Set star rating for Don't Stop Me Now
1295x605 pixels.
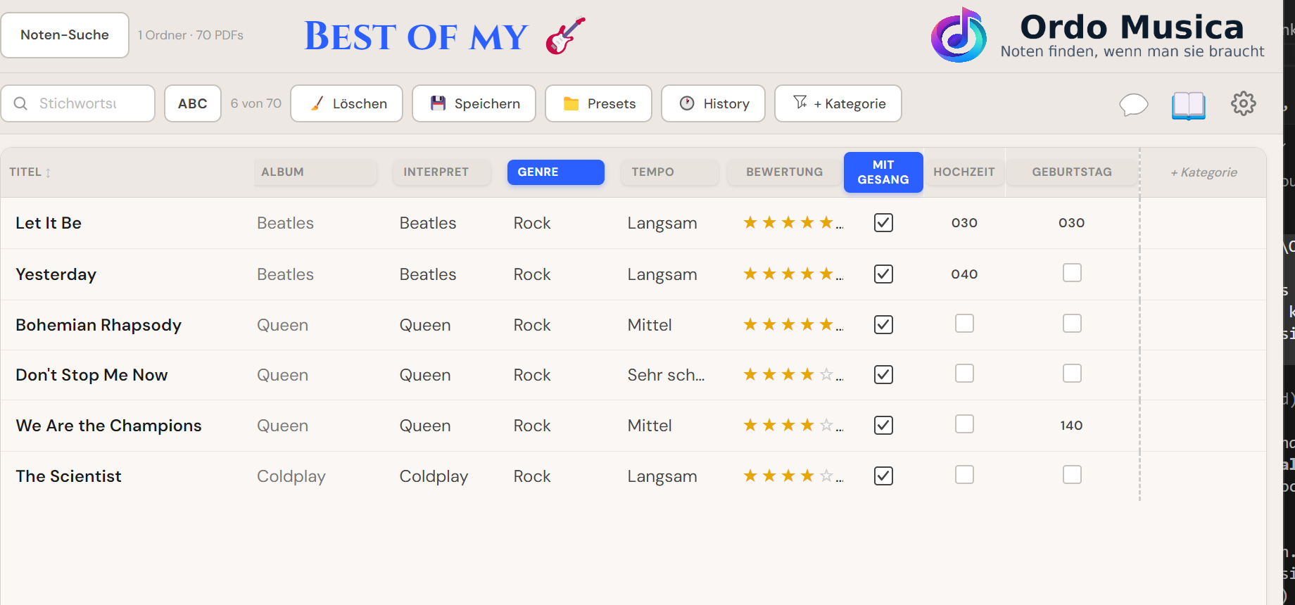[789, 375]
